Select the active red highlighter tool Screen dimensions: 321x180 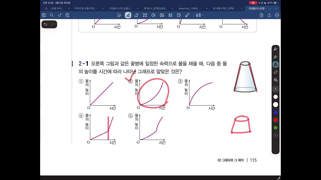(276, 64)
